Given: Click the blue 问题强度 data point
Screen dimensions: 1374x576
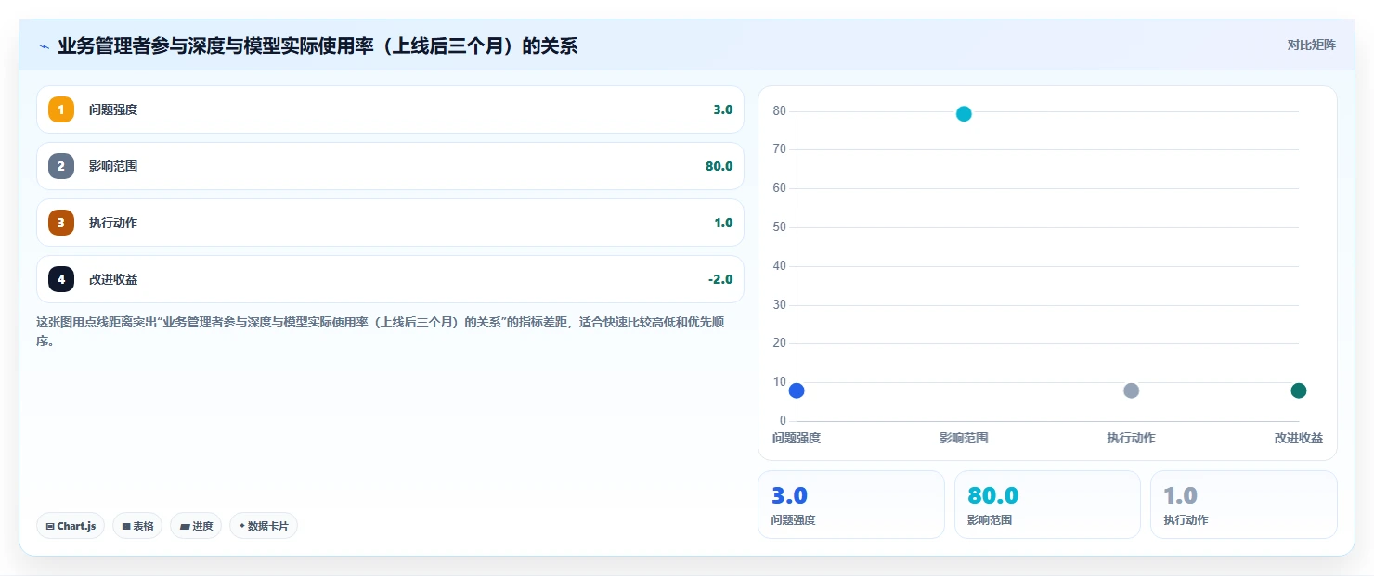Looking at the screenshot, I should click(x=797, y=390).
